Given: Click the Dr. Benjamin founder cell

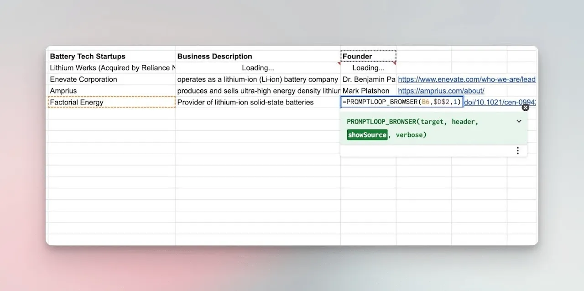Looking at the screenshot, I should (368, 79).
